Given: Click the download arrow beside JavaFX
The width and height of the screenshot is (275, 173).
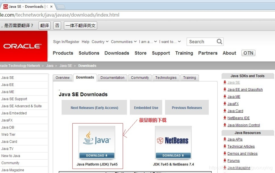Looking at the screenshot, I should (225, 104).
